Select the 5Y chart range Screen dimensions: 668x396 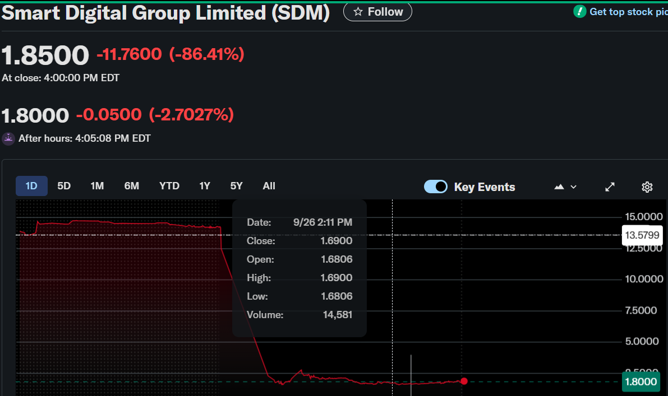(x=237, y=186)
